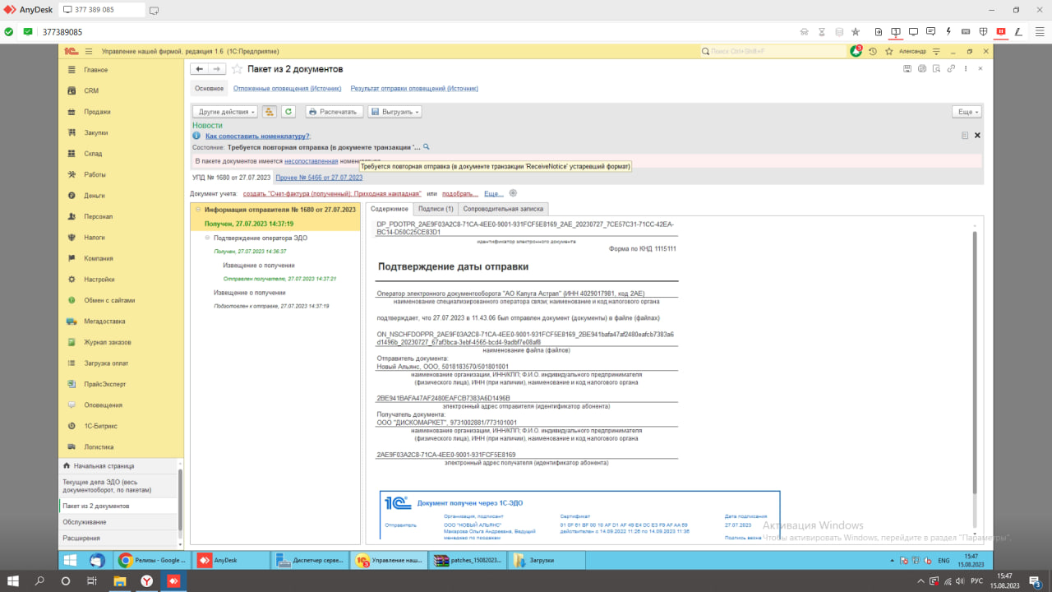Open Другие действия dropdown

tap(225, 112)
